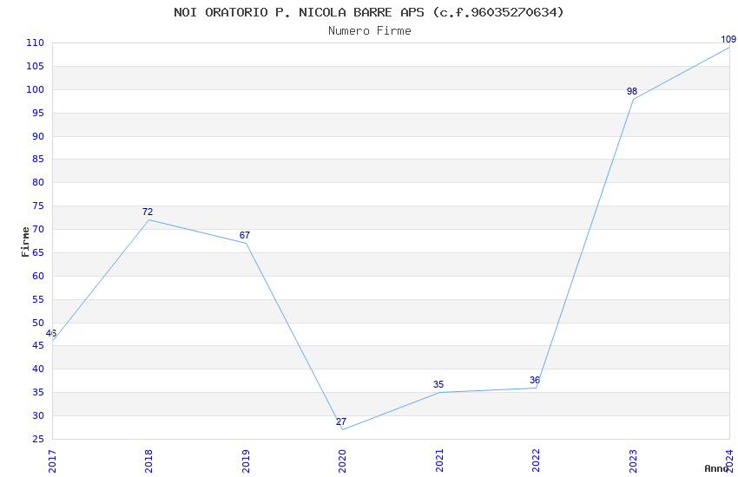Click the y-axis tick value 30
This screenshot has width=738, height=477.
click(38, 415)
